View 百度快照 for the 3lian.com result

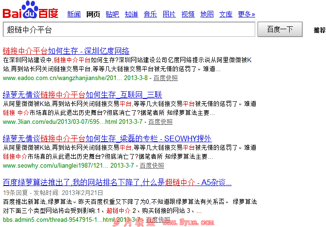point(160,122)
